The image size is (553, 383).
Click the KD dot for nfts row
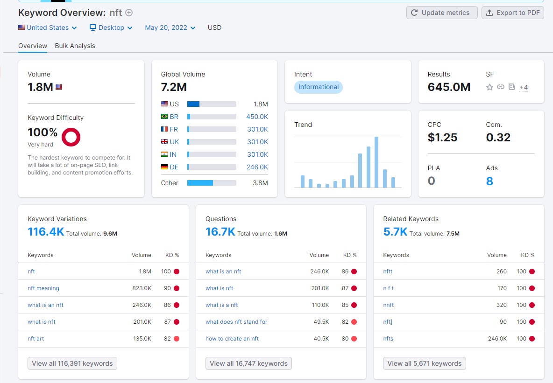click(532, 339)
